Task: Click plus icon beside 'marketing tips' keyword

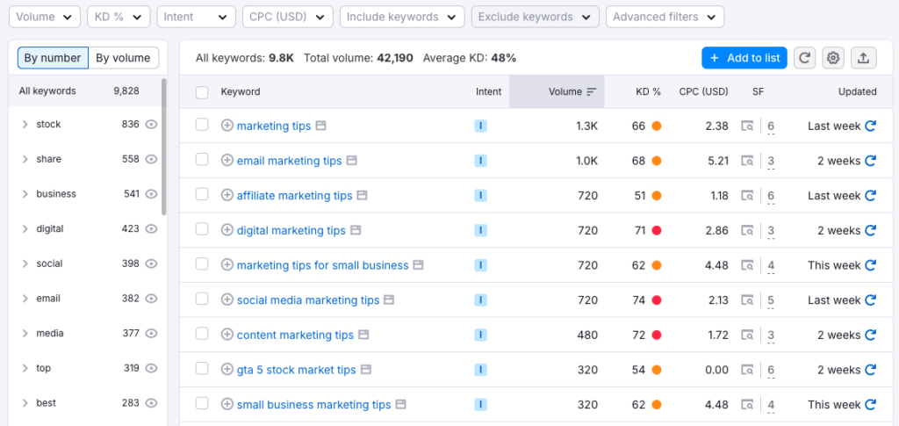Action: click(x=227, y=126)
